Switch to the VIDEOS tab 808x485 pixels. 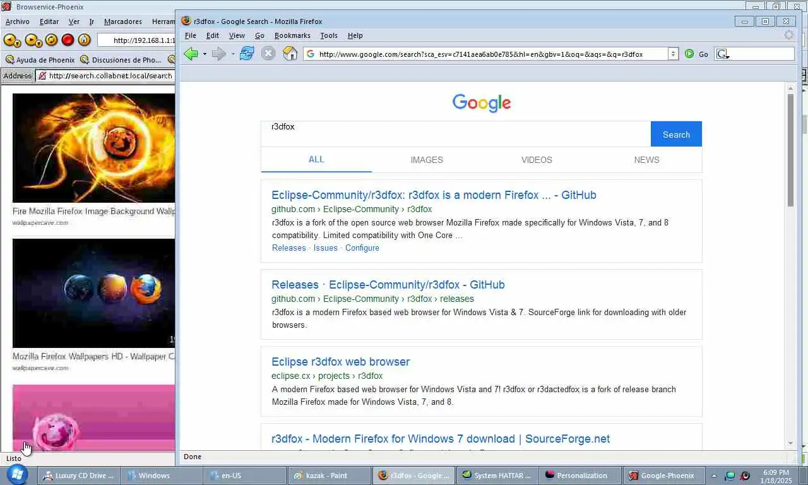[x=537, y=160]
